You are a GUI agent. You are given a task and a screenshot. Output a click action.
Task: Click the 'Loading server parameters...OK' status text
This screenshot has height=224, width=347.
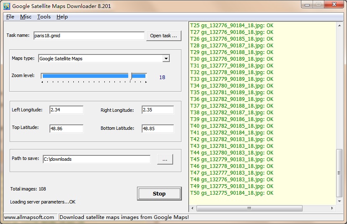(43, 202)
